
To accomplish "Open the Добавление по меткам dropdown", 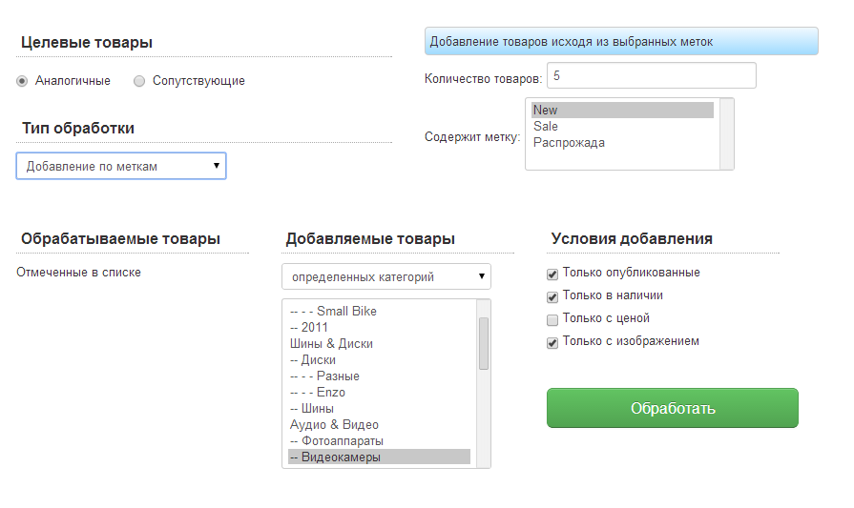I will (121, 166).
